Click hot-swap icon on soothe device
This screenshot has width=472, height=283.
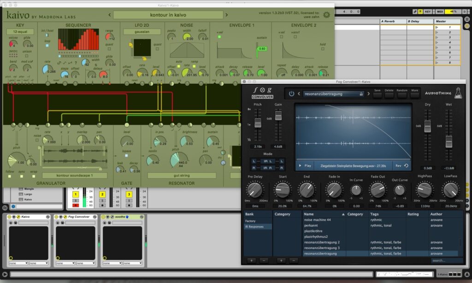click(x=142, y=217)
